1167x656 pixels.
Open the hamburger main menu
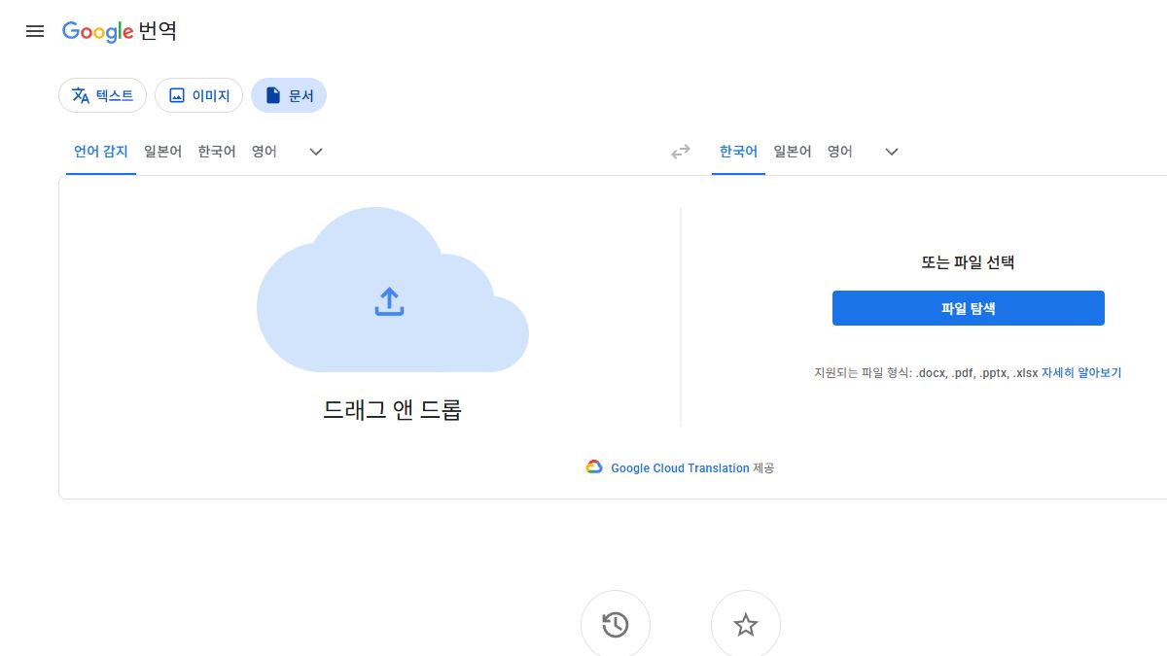(35, 31)
